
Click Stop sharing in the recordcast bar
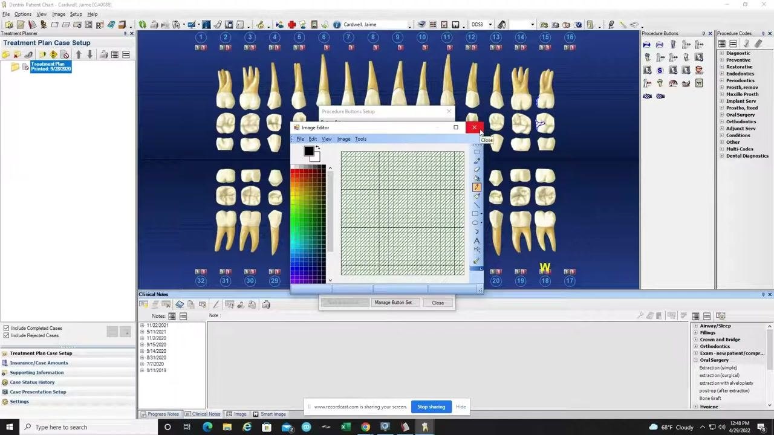[x=431, y=407]
